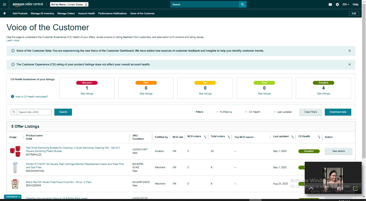The image size is (366, 201).
Task: See listings under Very poor
Action: pos(87,94)
